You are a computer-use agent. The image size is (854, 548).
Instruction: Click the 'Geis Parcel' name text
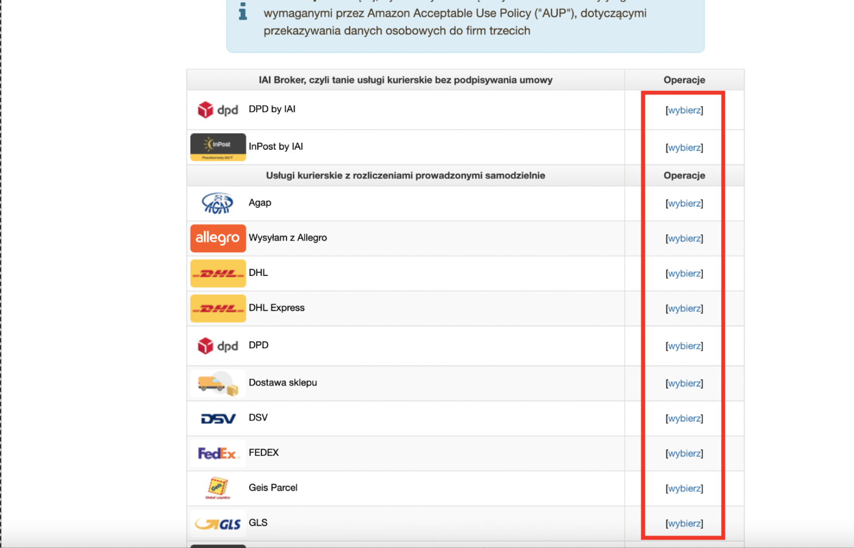click(x=273, y=488)
